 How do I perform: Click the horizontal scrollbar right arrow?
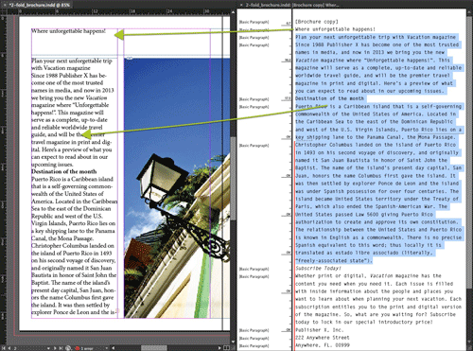[x=219, y=348]
